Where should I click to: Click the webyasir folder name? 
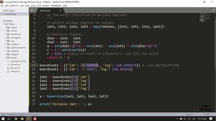pos(15,54)
